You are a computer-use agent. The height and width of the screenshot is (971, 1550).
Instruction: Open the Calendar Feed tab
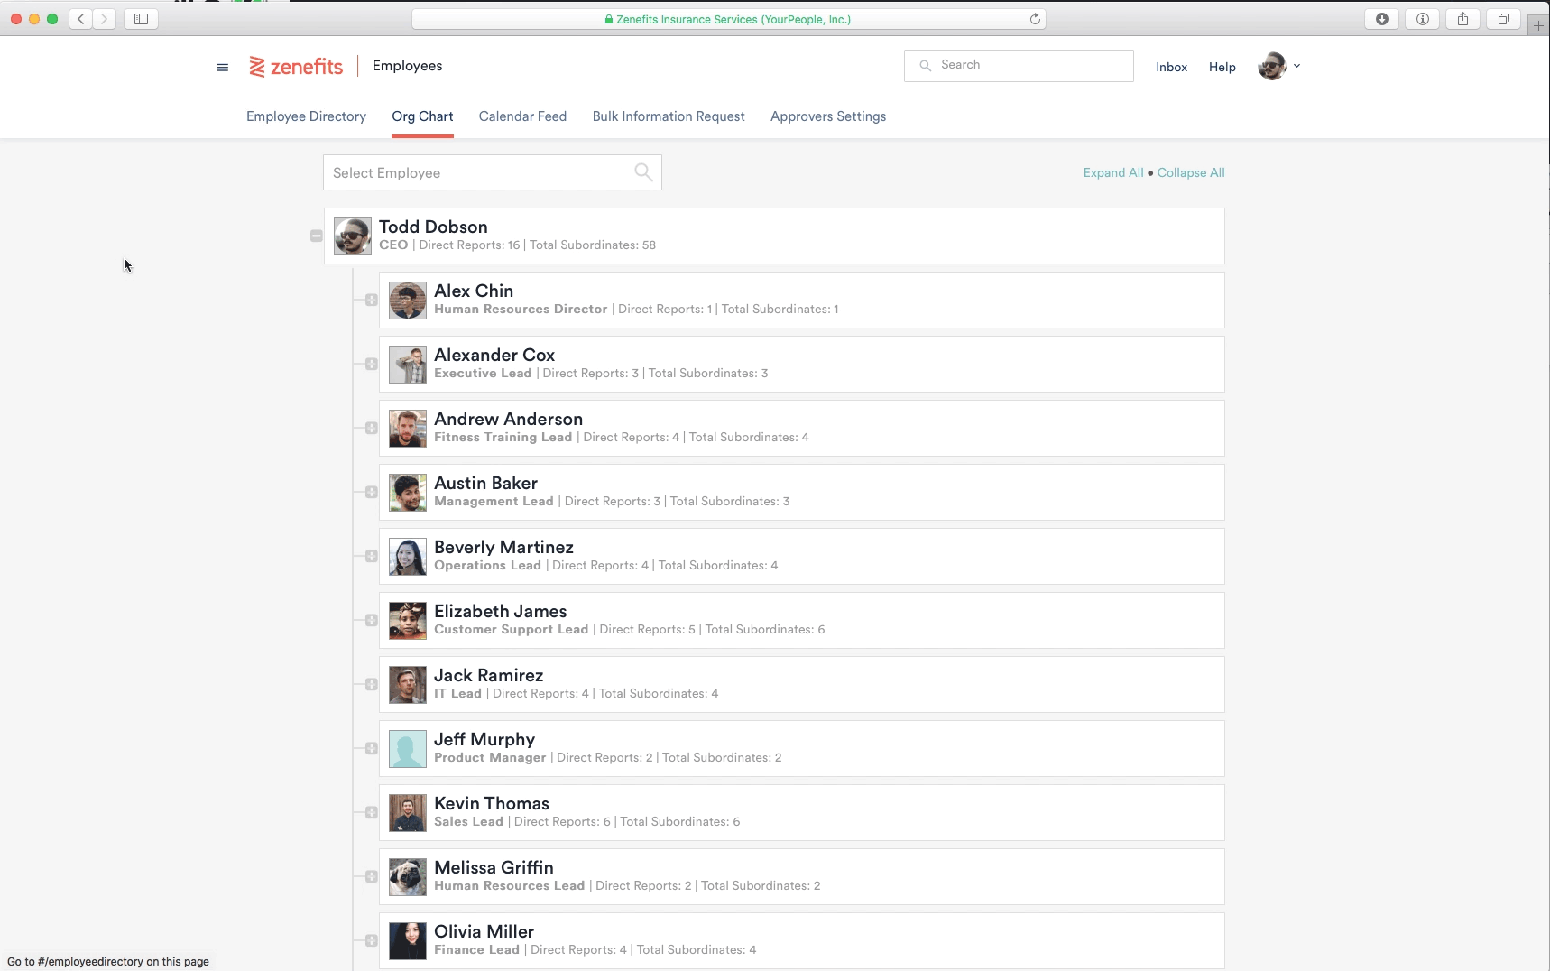522,116
